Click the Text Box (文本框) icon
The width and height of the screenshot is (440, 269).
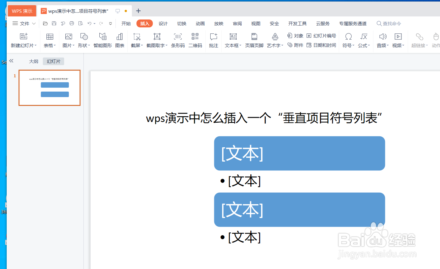pyautogui.click(x=233, y=37)
